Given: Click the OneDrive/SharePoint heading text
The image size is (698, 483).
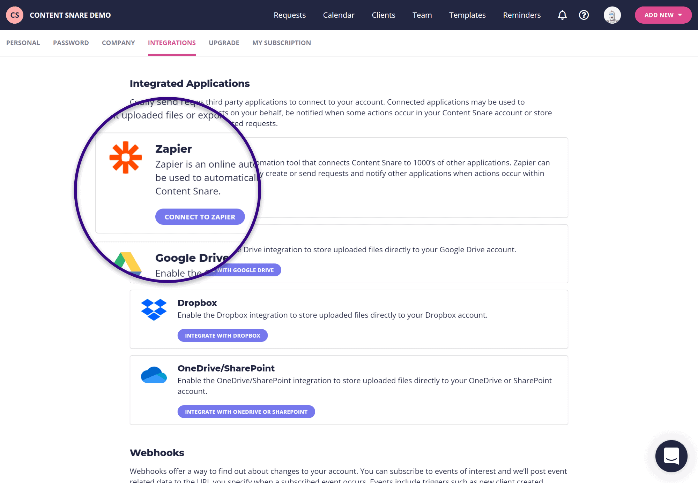Looking at the screenshot, I should pos(226,368).
